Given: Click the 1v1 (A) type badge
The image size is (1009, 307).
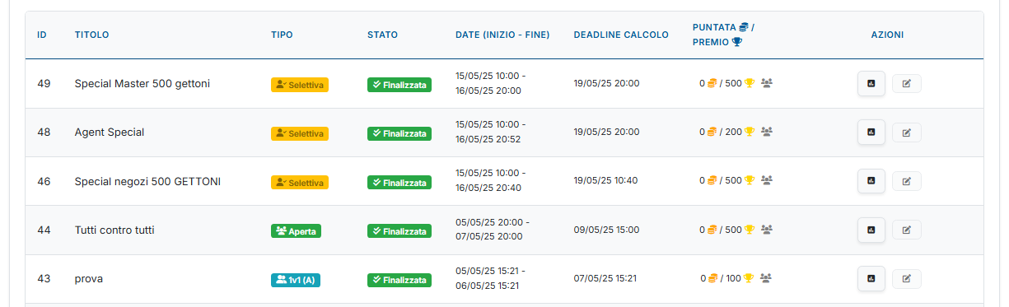Looking at the screenshot, I should coord(296,280).
